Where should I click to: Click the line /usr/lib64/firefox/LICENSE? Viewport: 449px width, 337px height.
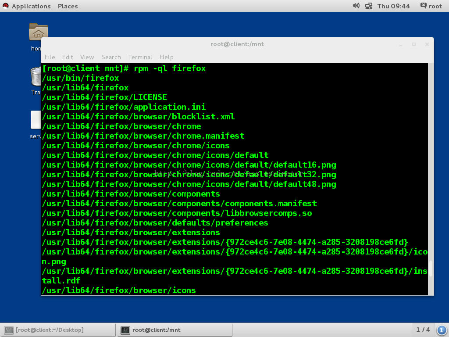point(104,97)
